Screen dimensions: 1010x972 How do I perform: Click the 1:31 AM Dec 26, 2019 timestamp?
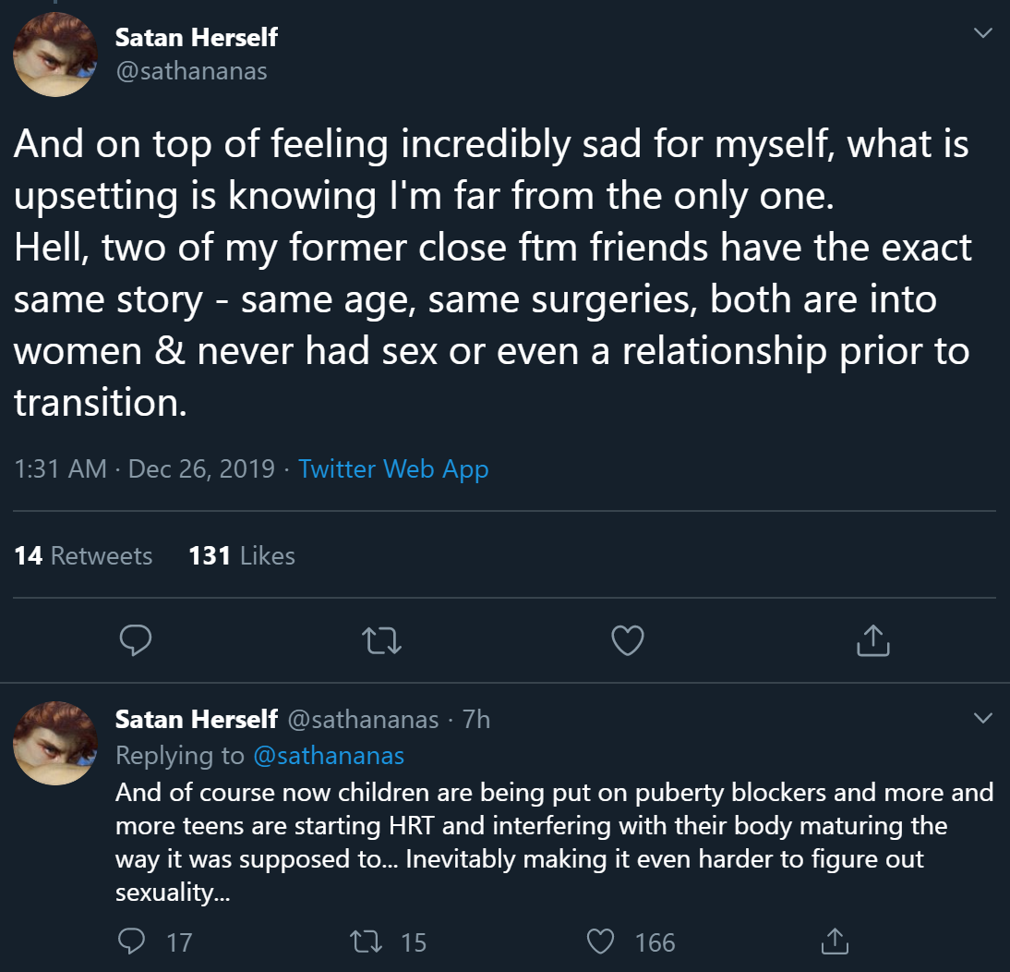[x=145, y=469]
